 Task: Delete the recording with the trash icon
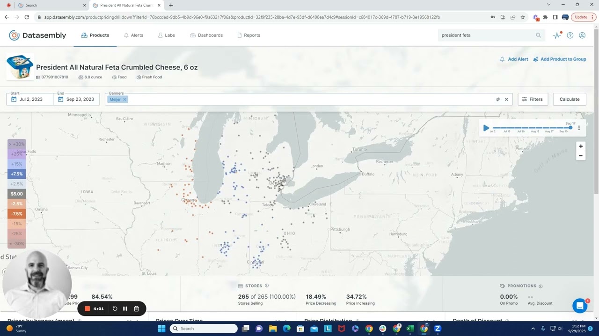pos(136,308)
